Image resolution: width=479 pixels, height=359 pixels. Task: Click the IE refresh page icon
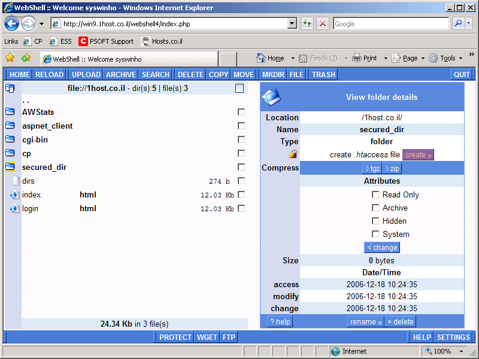coord(307,24)
